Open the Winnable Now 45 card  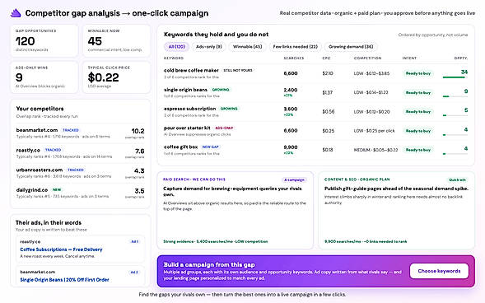click(x=116, y=41)
